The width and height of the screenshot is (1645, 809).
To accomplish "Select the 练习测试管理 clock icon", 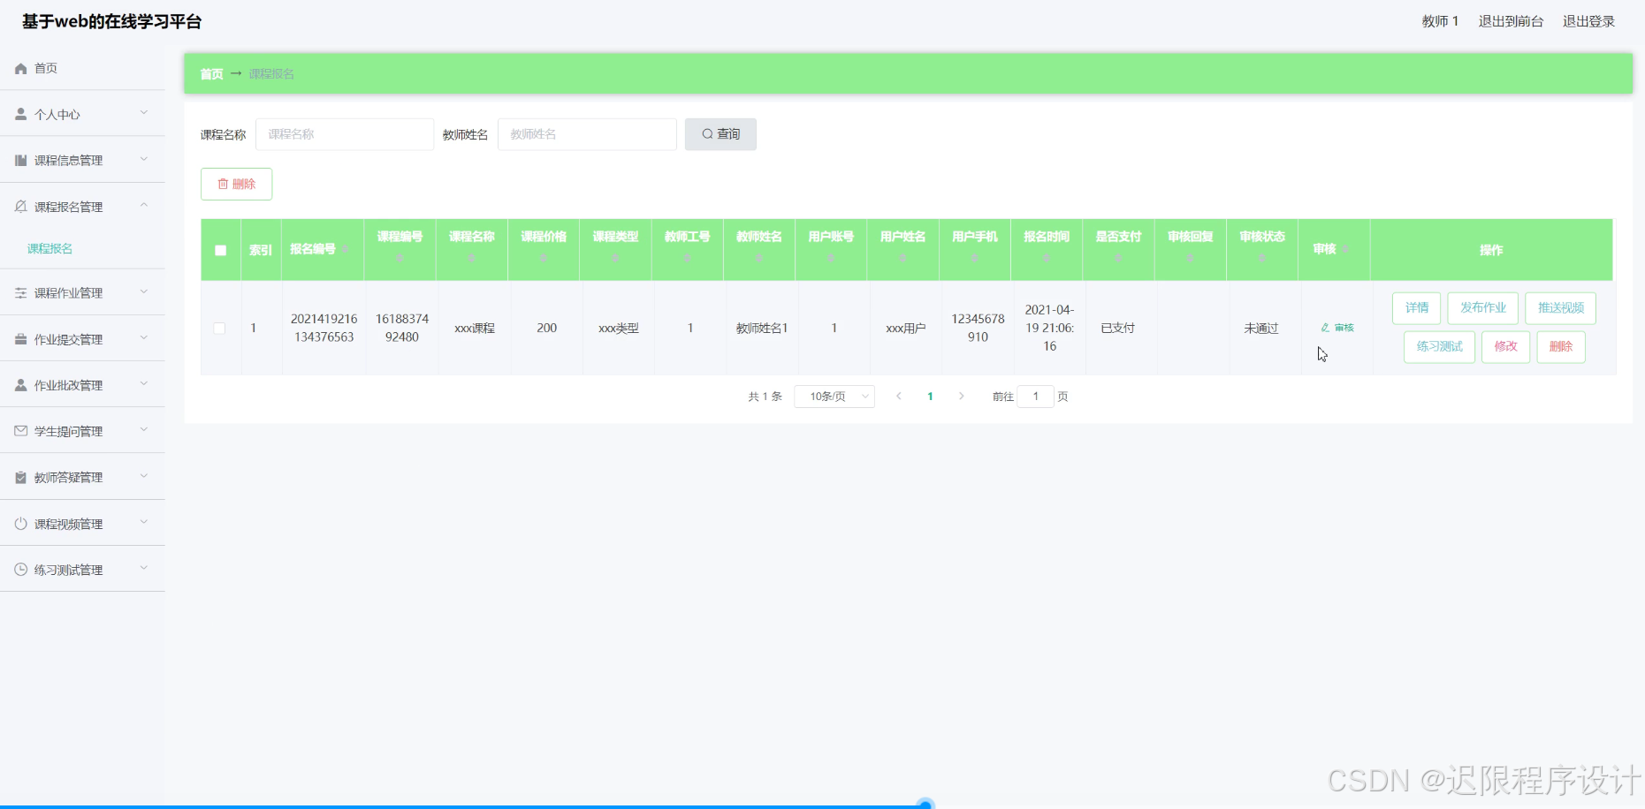I will 19,569.
